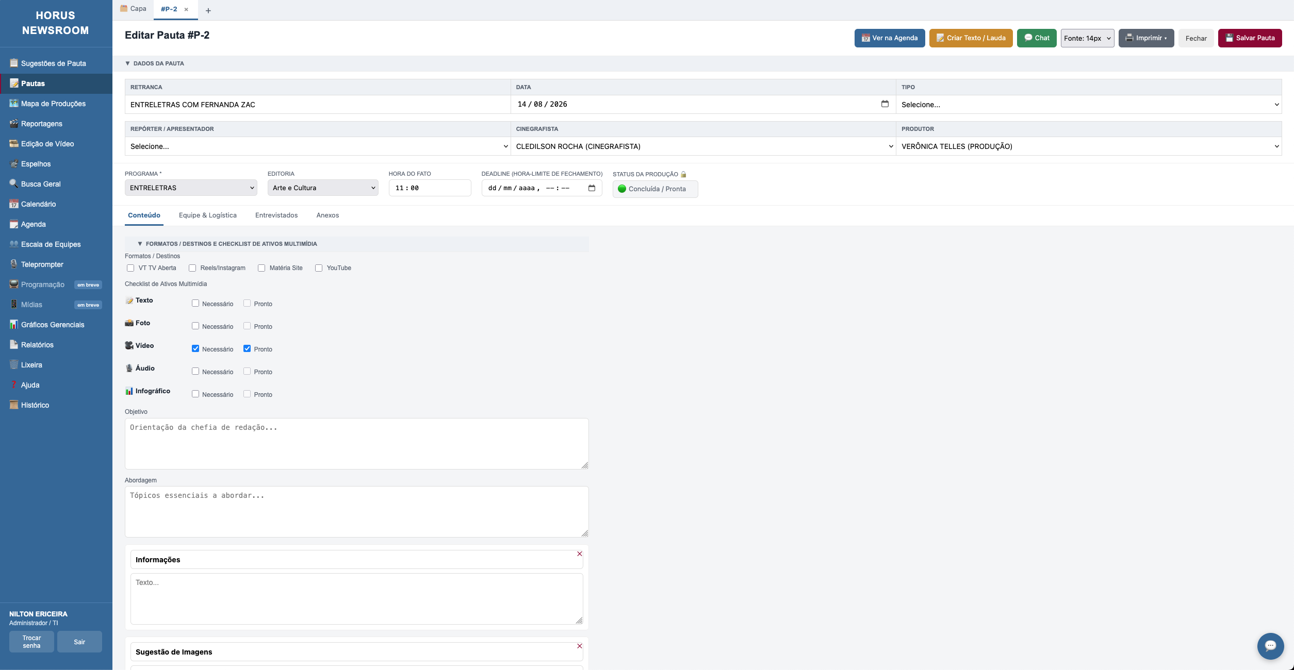Screen dimensions: 1294x670
Task: Remove the Informações block with red X
Action: 580,554
